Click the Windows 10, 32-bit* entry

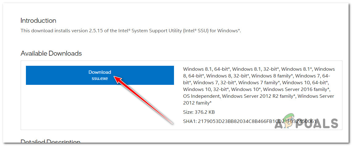click(206, 89)
